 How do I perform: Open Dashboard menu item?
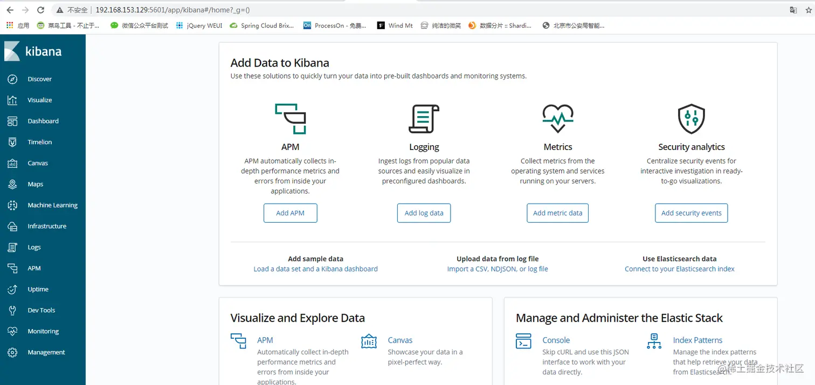[43, 121]
